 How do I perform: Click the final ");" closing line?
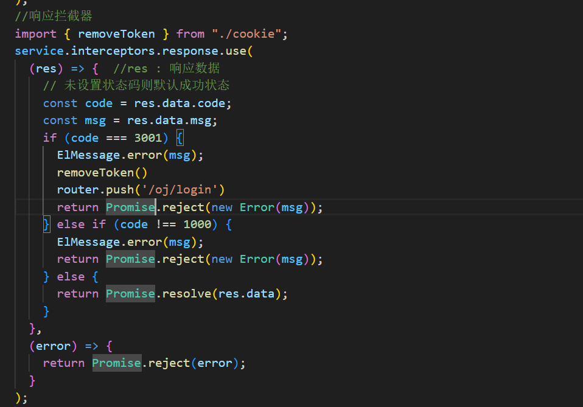(x=21, y=398)
